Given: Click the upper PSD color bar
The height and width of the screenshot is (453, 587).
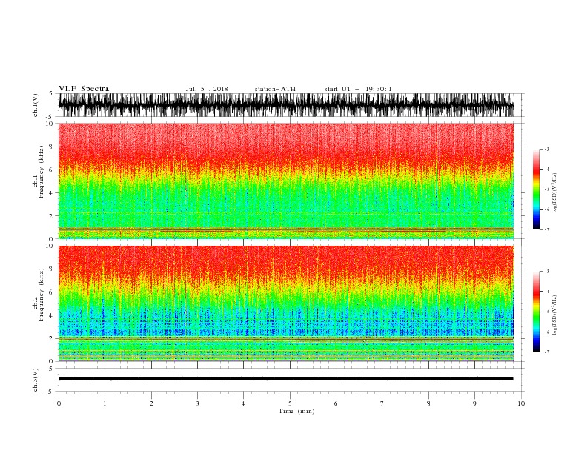Looking at the screenshot, I should coord(536,189).
